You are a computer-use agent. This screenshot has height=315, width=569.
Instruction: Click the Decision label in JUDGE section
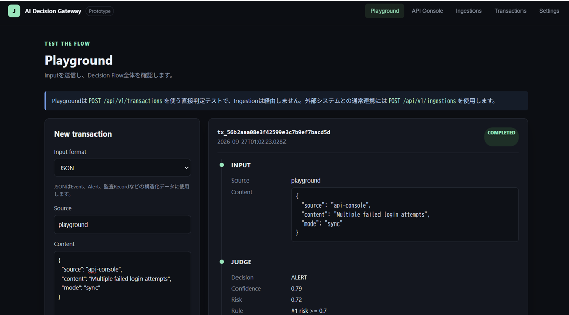(243, 277)
